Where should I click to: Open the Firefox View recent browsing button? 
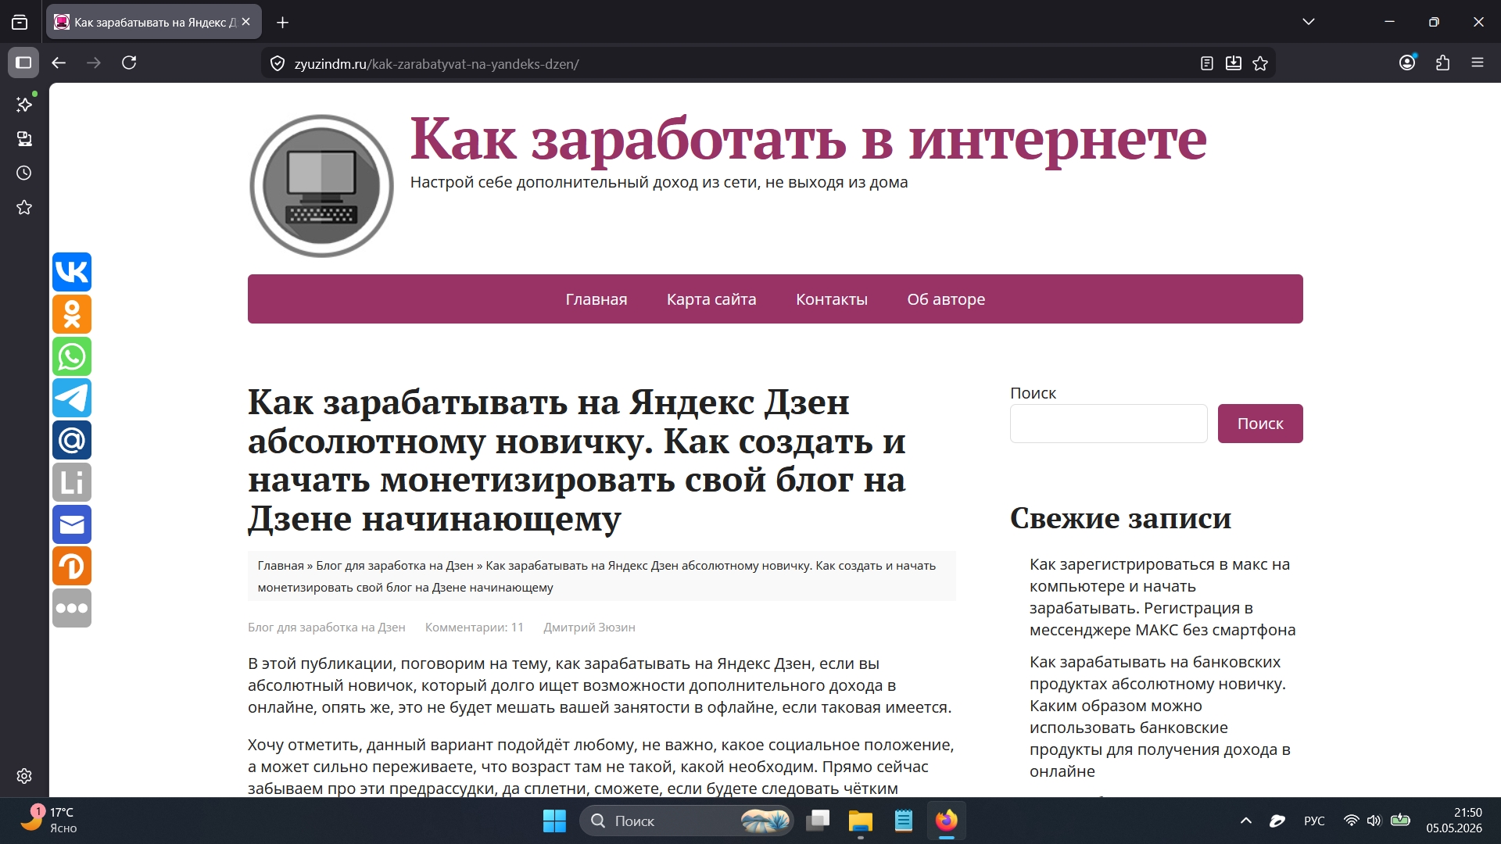tap(20, 23)
